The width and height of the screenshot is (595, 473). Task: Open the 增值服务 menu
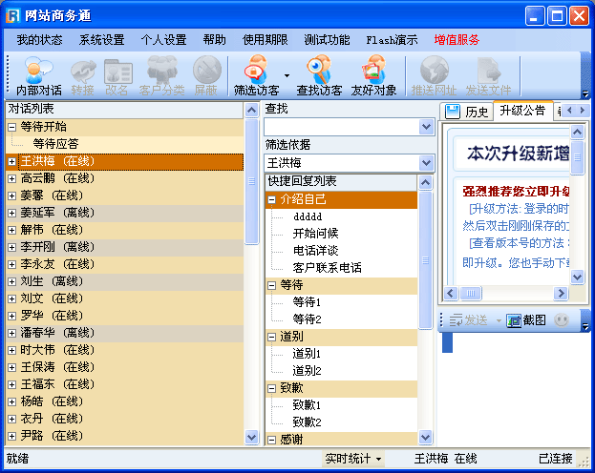tap(457, 40)
